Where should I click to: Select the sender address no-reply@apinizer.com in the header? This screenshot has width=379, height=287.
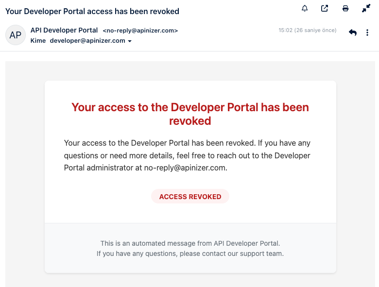click(x=140, y=31)
